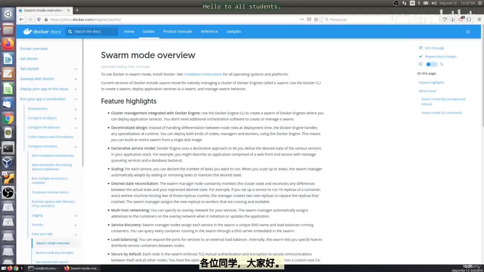Image resolution: width=484 pixels, height=272 pixels.
Task: Jump to What's next? section
Action: click(428, 91)
